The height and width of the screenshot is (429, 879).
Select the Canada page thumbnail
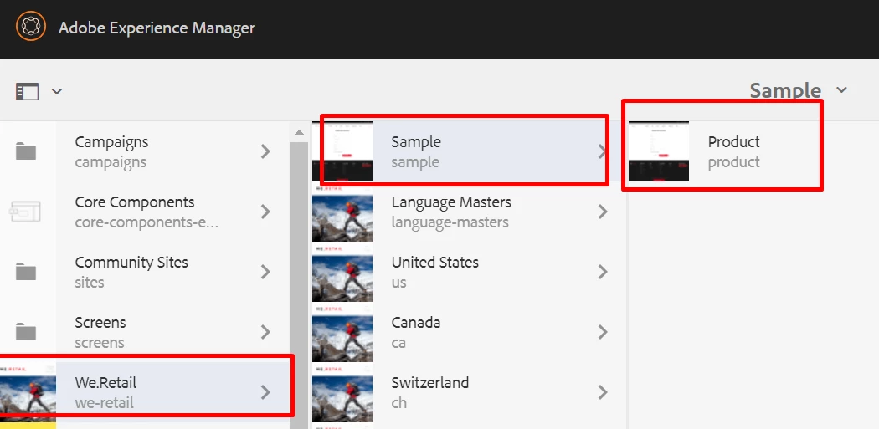point(342,332)
